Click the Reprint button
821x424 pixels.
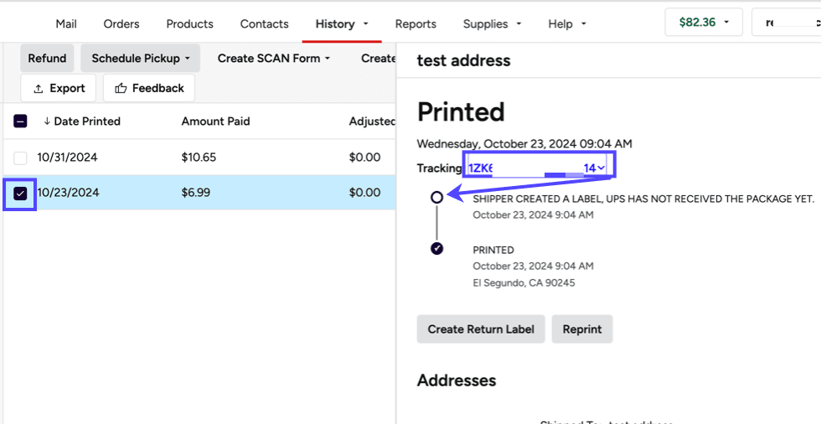582,329
